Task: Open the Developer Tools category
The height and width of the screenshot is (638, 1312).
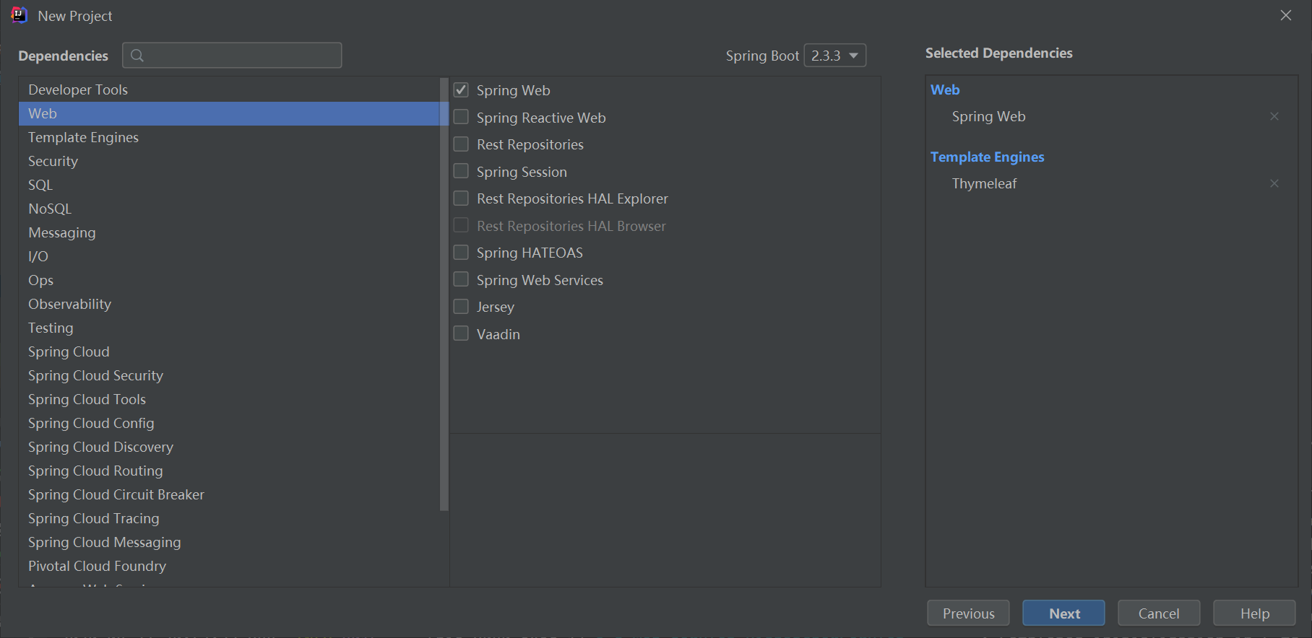Action: click(78, 89)
